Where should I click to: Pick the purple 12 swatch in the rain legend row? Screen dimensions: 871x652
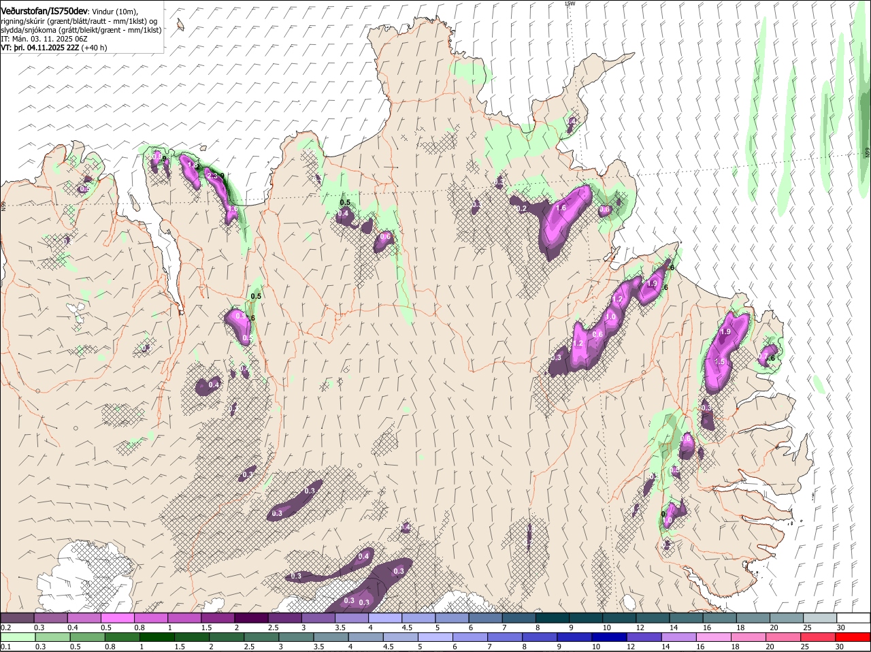coord(644,636)
